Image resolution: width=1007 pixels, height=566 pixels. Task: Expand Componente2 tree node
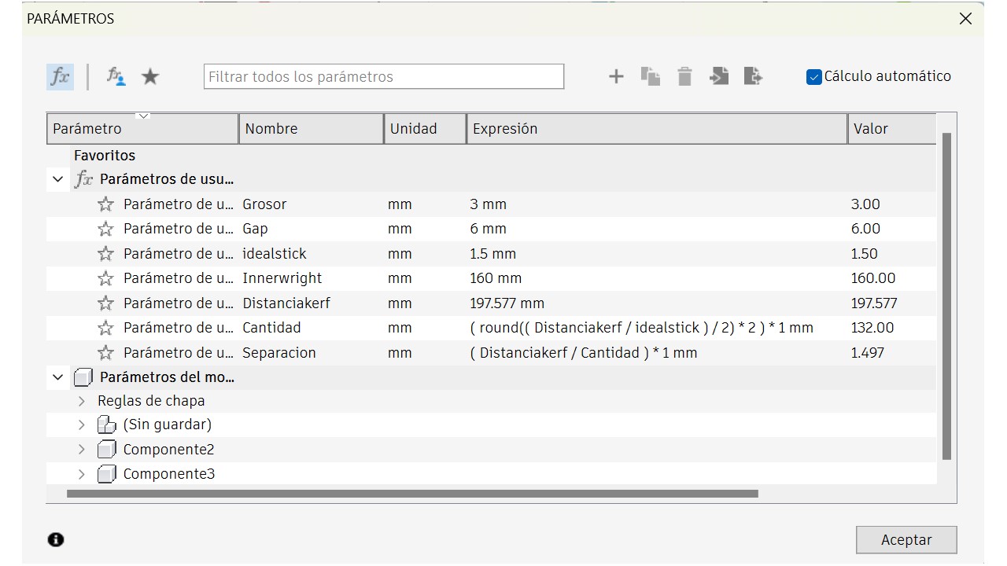pos(82,450)
